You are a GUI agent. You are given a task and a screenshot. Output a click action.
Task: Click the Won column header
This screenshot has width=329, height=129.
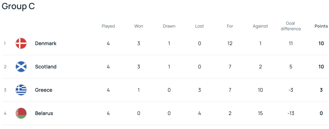[138, 26]
